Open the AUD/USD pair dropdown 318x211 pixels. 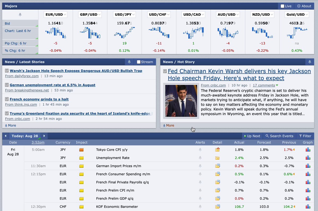[x=228, y=15]
